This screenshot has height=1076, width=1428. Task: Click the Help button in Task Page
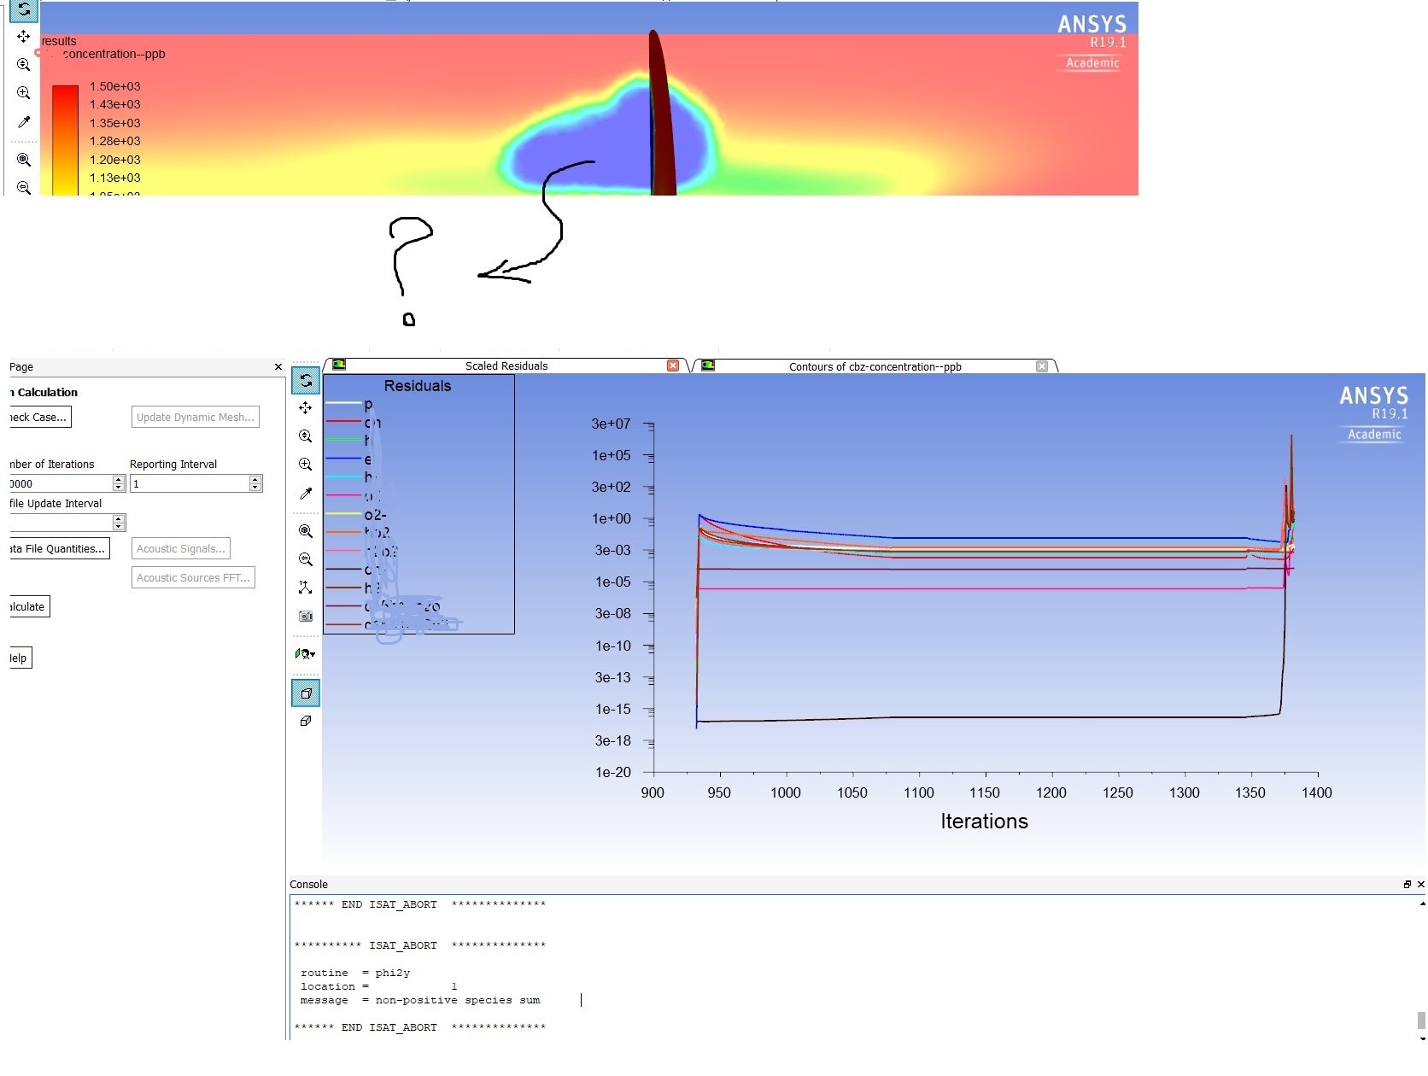[x=20, y=658]
